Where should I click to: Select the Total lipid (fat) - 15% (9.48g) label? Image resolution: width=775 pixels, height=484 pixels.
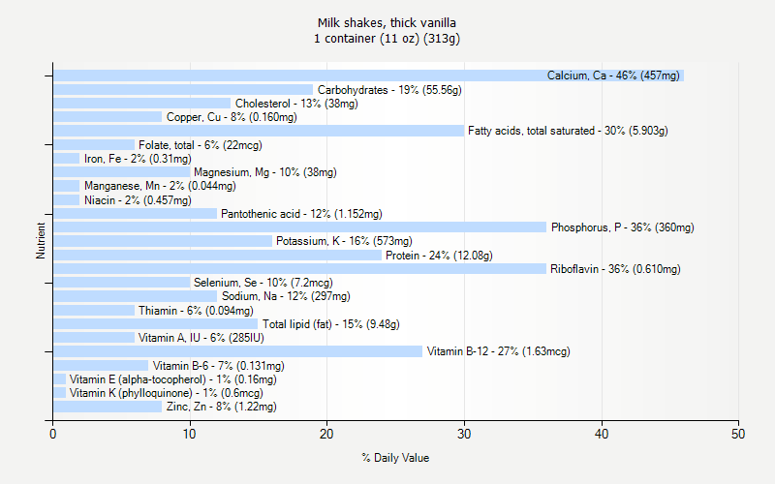point(331,324)
